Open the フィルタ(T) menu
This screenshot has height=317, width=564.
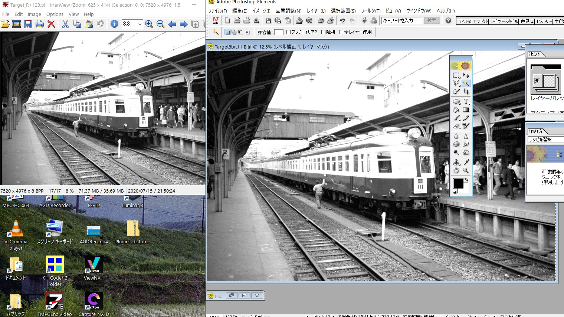coord(371,11)
